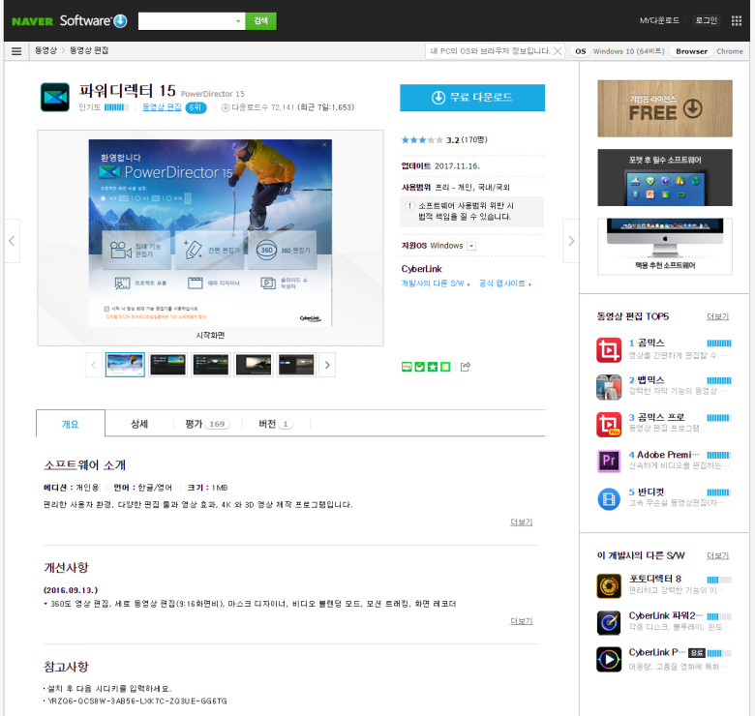Click the PowerDirector 15 app icon
This screenshot has height=716, width=755.
click(x=55, y=97)
